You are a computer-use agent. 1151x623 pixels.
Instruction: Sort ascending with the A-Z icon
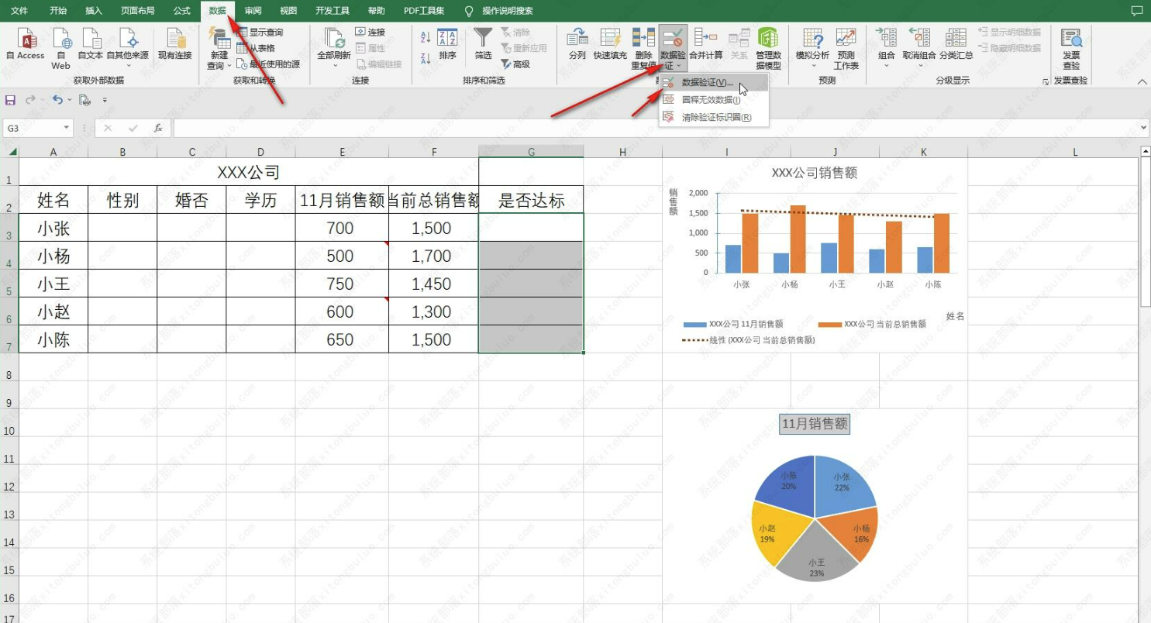426,37
